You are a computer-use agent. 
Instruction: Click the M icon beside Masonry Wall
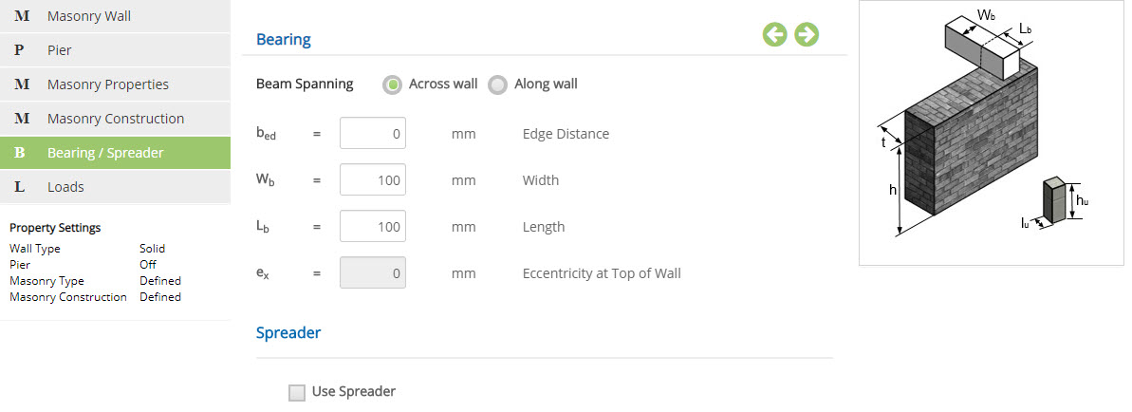(22, 16)
